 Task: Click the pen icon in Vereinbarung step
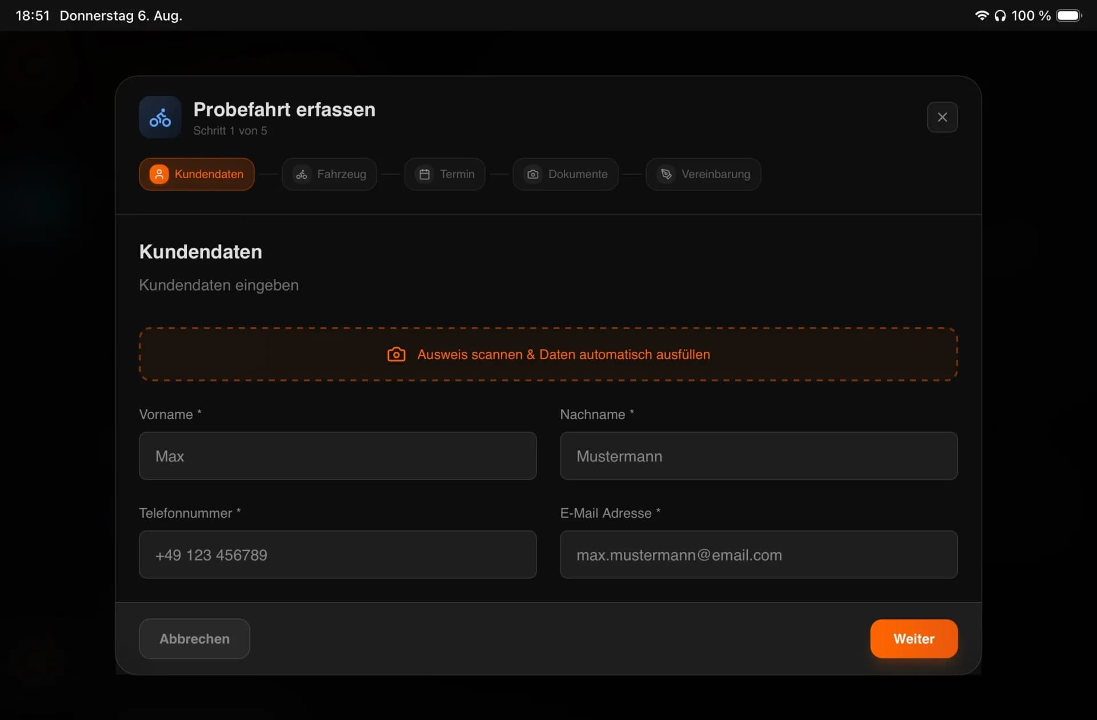666,174
